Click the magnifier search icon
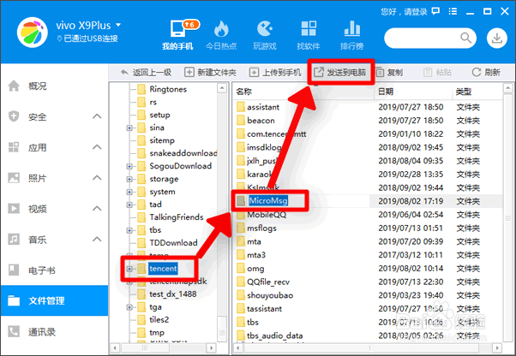The width and height of the screenshot is (516, 356). pos(465,39)
